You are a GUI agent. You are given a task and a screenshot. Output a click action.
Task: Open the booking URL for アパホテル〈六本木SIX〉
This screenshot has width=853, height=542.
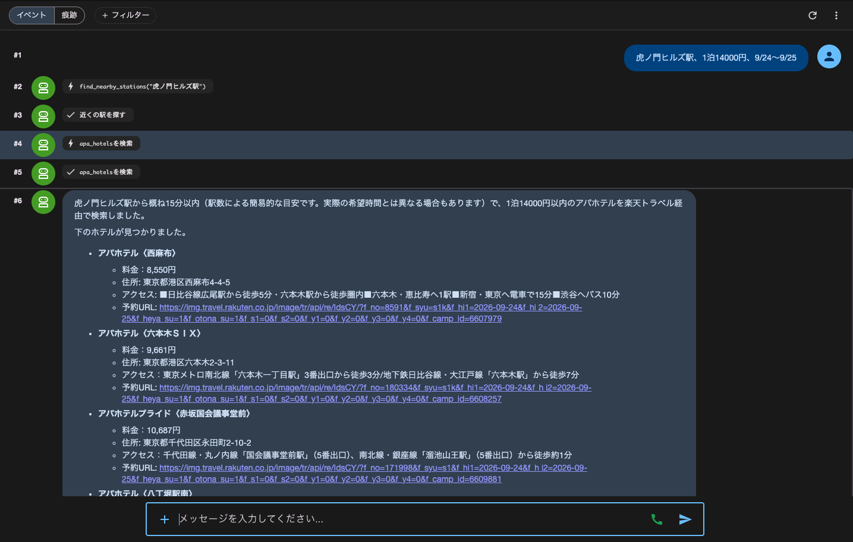(x=357, y=393)
